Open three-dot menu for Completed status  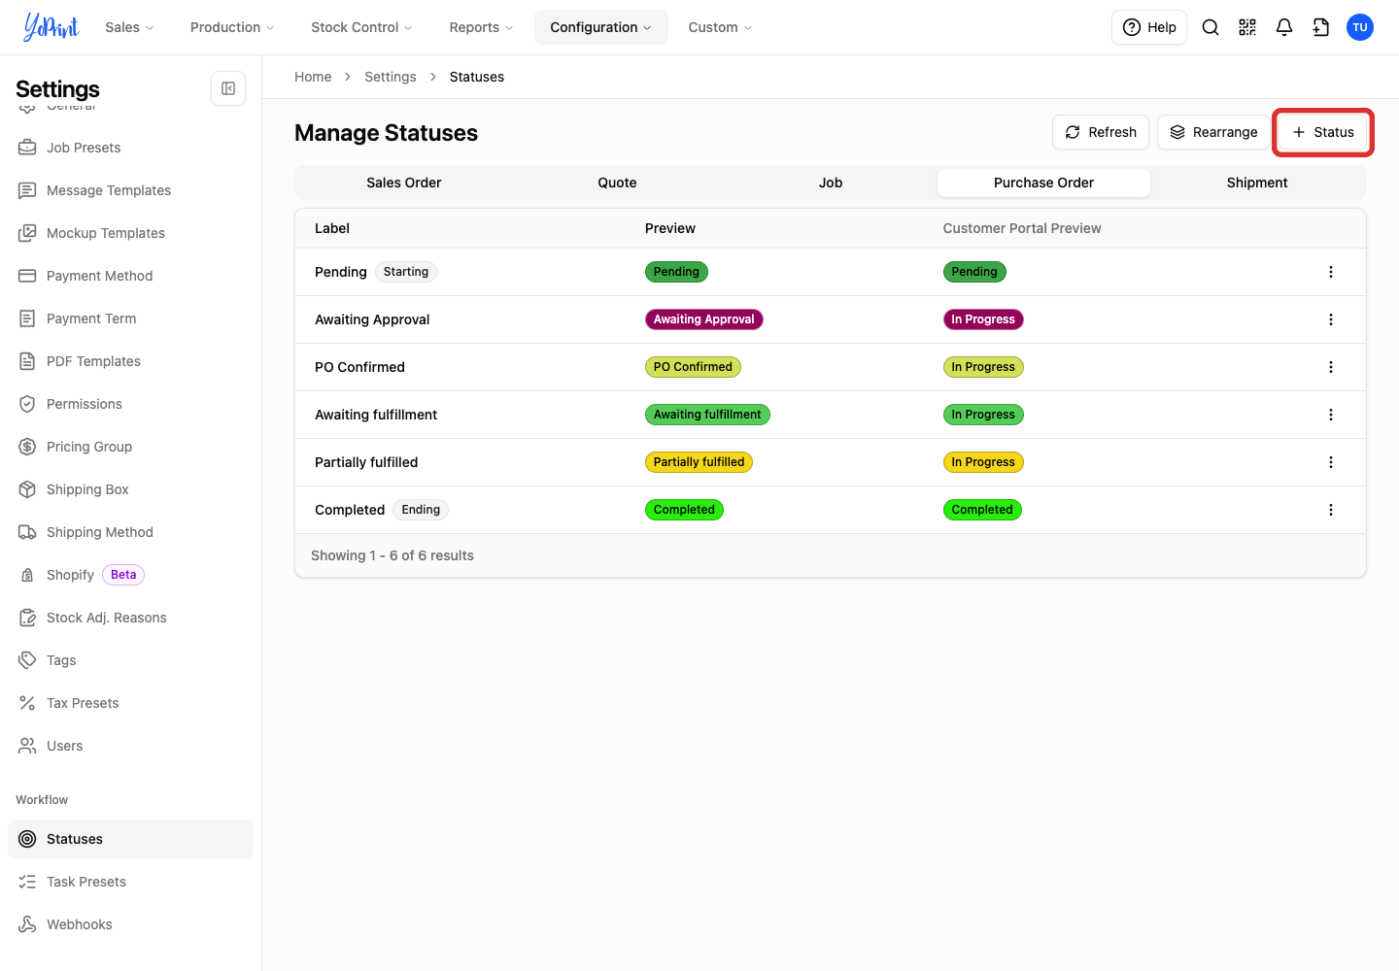point(1331,510)
